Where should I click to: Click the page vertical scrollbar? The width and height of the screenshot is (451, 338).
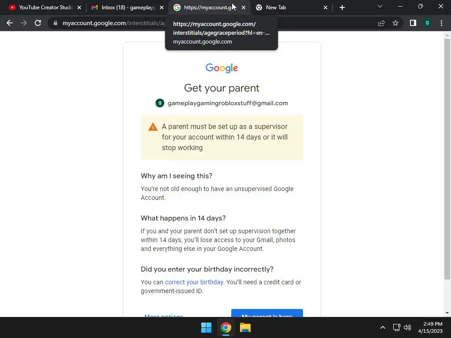(x=447, y=159)
